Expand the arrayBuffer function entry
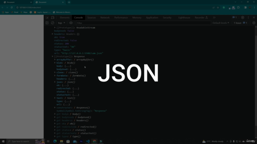This screenshot has width=257, height=144. click(x=55, y=60)
